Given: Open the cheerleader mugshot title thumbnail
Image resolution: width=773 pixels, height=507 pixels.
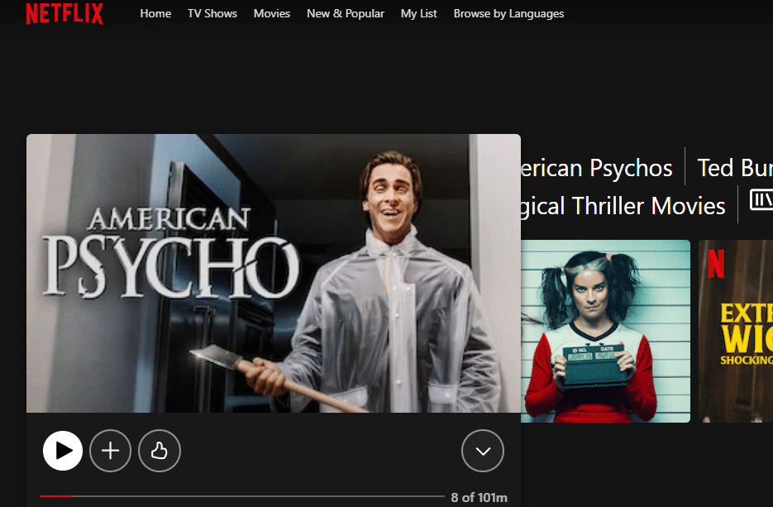Looking at the screenshot, I should [605, 331].
